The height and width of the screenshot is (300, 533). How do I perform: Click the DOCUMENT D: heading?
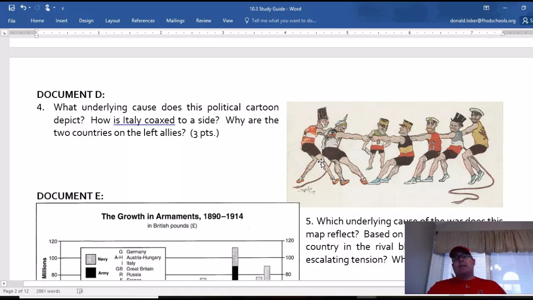click(x=71, y=95)
